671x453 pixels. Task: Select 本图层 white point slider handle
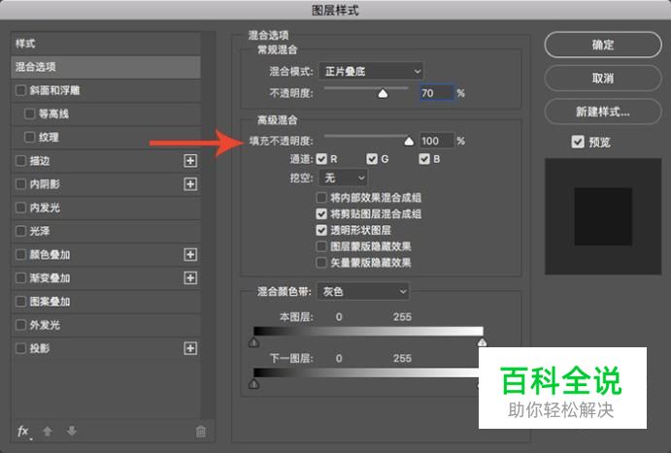pyautogui.click(x=483, y=342)
